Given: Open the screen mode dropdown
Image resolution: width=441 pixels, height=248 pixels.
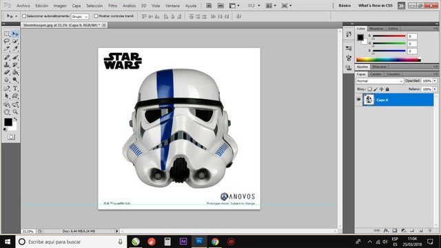Looking at the screenshot, I should click(x=287, y=5).
